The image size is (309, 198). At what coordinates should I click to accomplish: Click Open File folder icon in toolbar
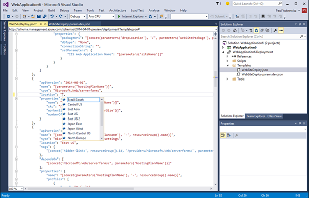[33, 17]
